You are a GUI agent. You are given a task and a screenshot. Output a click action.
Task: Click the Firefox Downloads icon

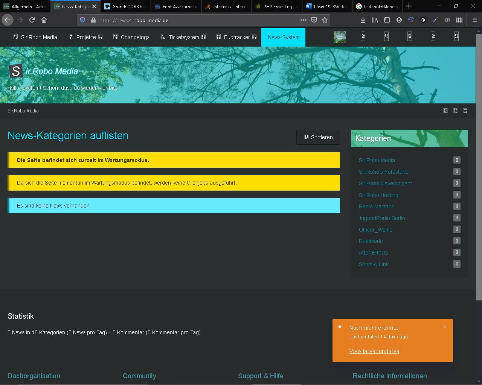tap(363, 20)
